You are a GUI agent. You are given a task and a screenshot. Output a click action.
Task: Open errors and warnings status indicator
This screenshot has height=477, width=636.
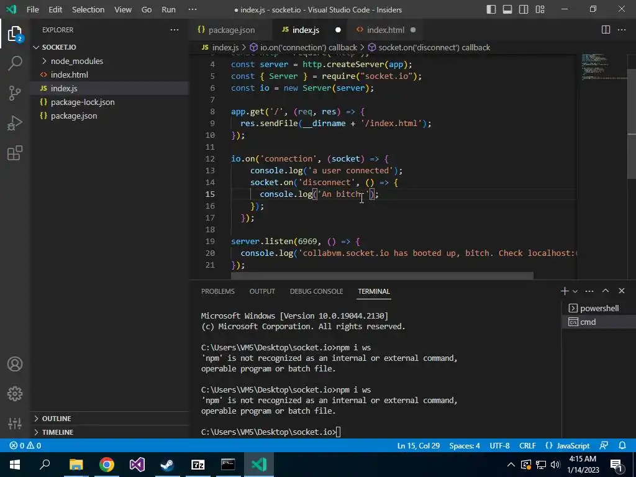tap(25, 445)
